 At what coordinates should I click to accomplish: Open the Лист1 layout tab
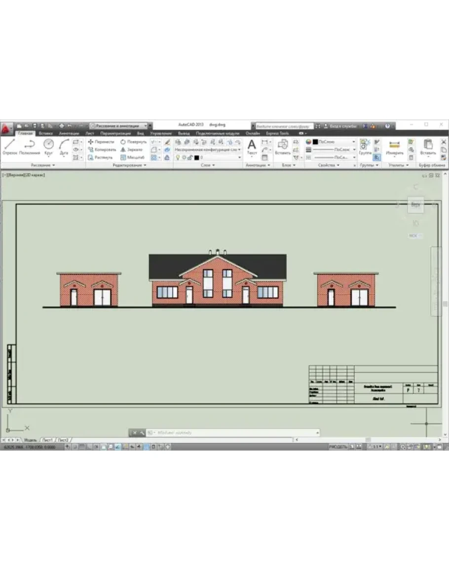47,439
